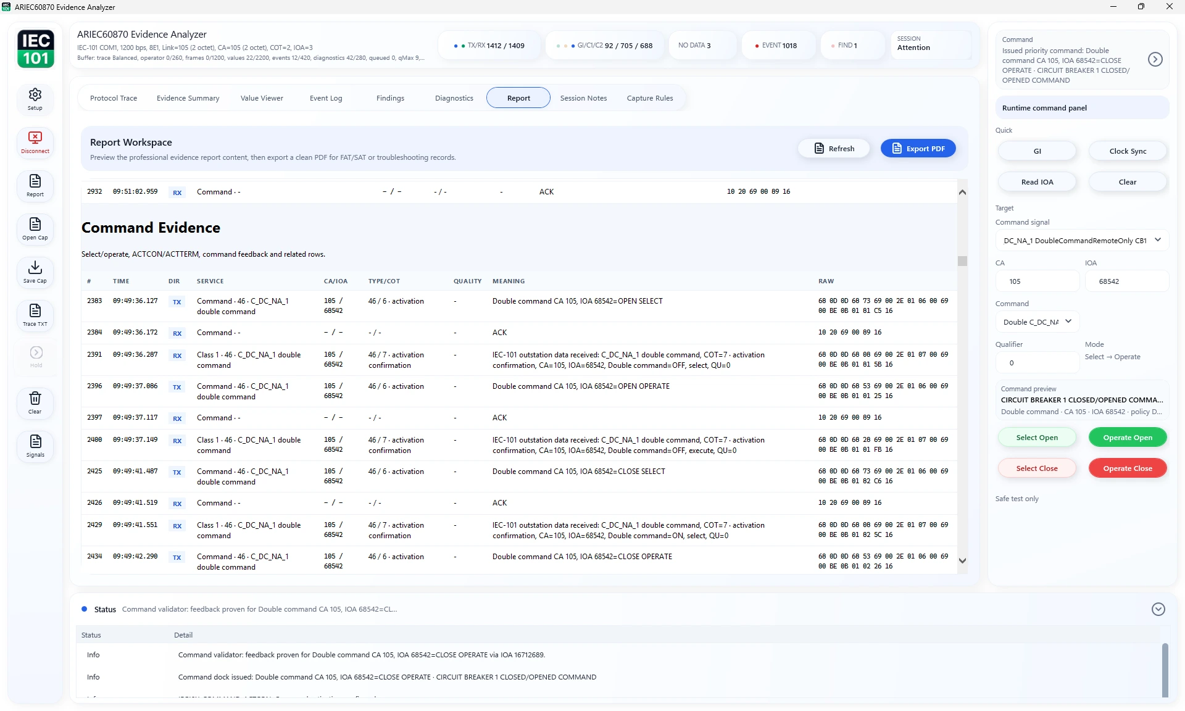
Task: Click TX badge of row 2425
Action: 177,473
